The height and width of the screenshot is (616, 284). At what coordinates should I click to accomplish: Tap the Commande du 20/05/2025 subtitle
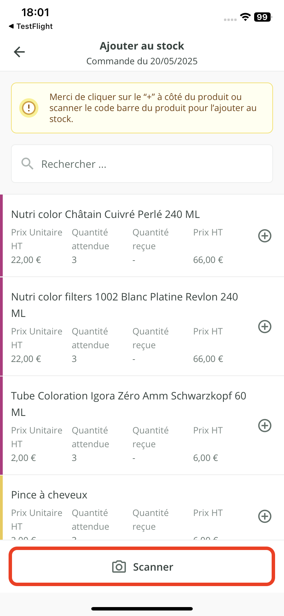click(142, 61)
